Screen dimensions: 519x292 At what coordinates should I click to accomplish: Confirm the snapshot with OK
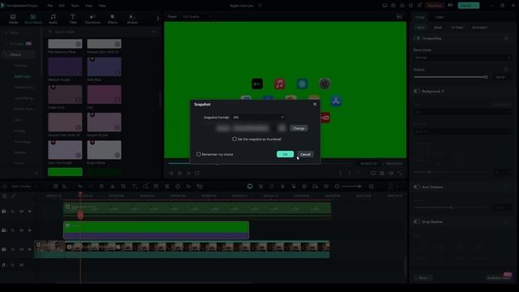pyautogui.click(x=285, y=154)
